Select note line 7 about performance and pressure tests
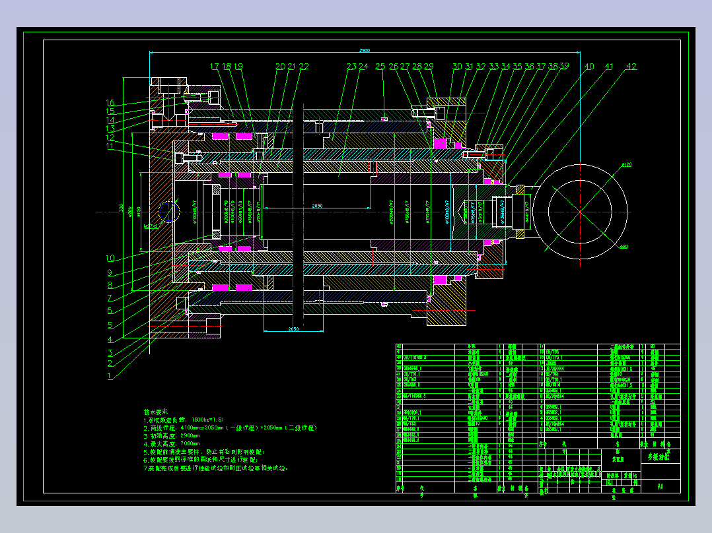Image resolution: width=712 pixels, height=533 pixels. click(216, 468)
